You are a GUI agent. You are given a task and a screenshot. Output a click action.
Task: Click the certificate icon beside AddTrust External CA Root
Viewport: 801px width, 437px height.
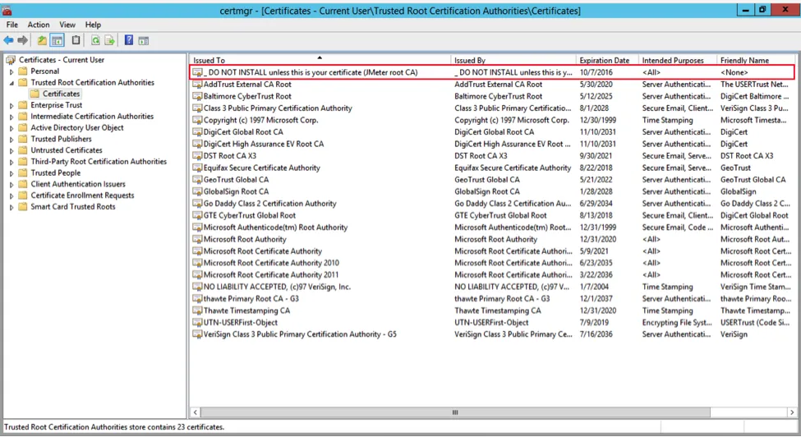[197, 85]
